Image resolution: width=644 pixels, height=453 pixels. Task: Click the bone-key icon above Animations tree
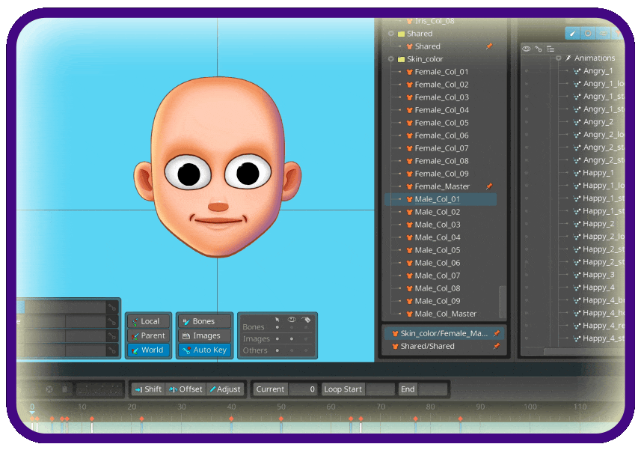(538, 49)
